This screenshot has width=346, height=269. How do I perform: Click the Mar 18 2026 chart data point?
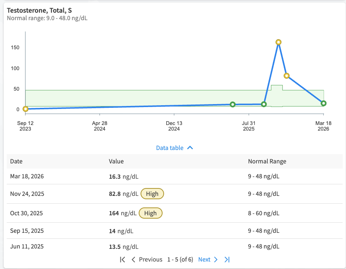click(324, 103)
